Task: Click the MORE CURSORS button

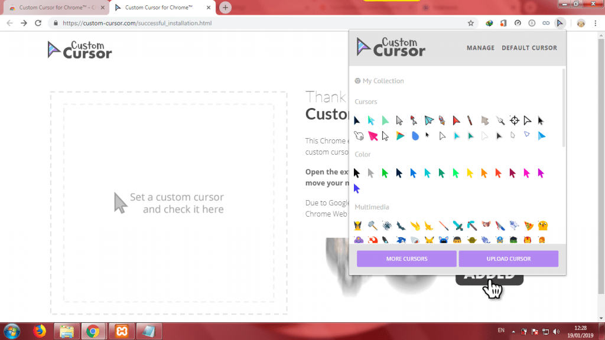Action: click(x=406, y=259)
